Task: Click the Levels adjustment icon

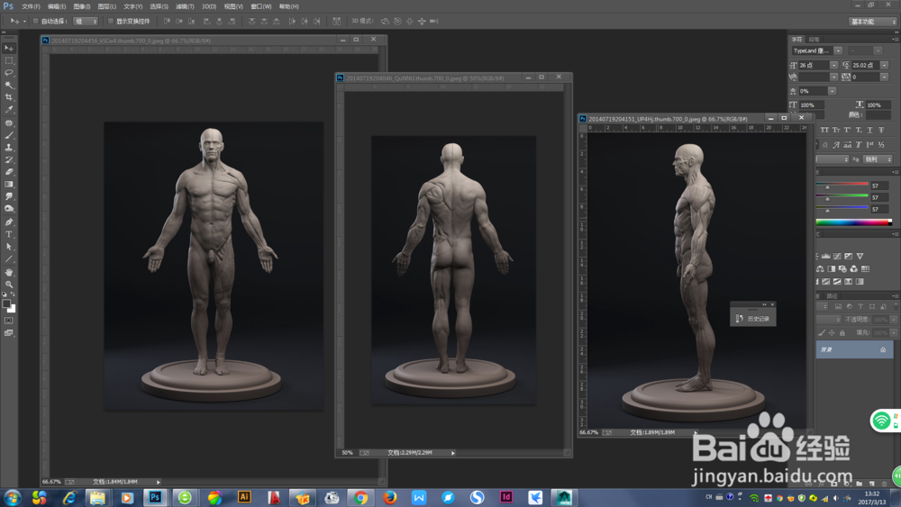Action: [x=825, y=256]
